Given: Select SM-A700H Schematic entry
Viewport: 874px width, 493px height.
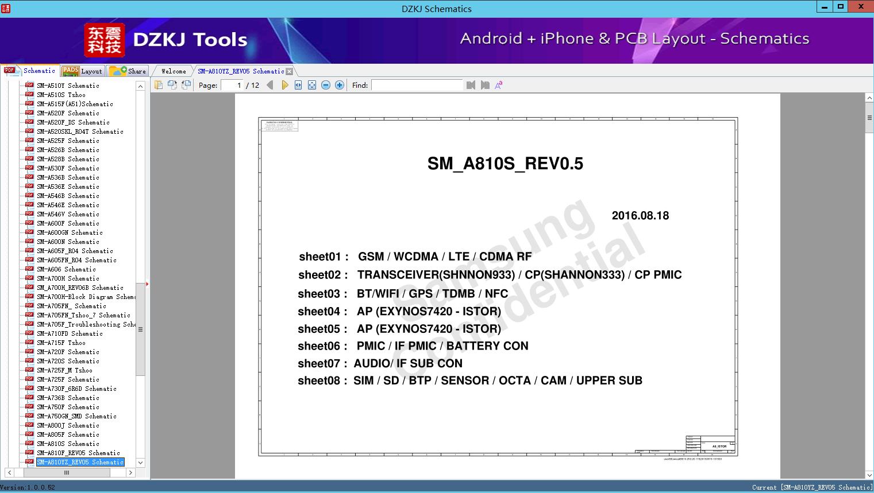Looking at the screenshot, I should (x=68, y=278).
